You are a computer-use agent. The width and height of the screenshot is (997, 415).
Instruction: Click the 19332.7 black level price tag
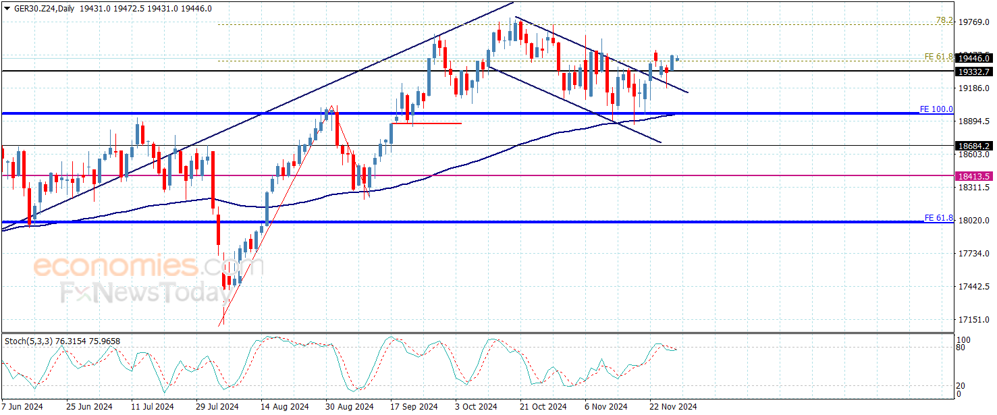(973, 71)
